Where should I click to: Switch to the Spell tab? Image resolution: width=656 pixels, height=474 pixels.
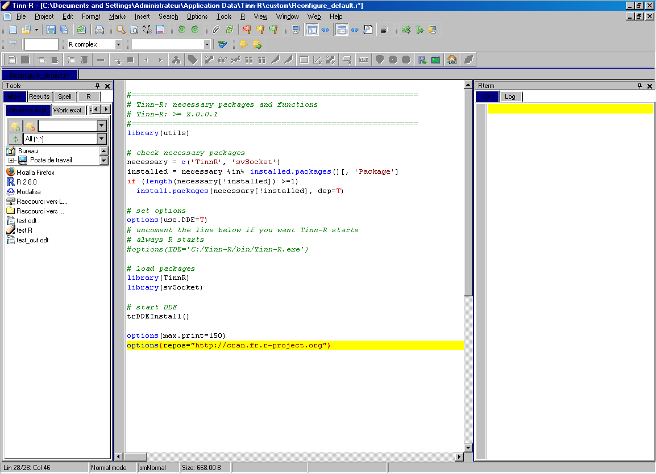65,97
